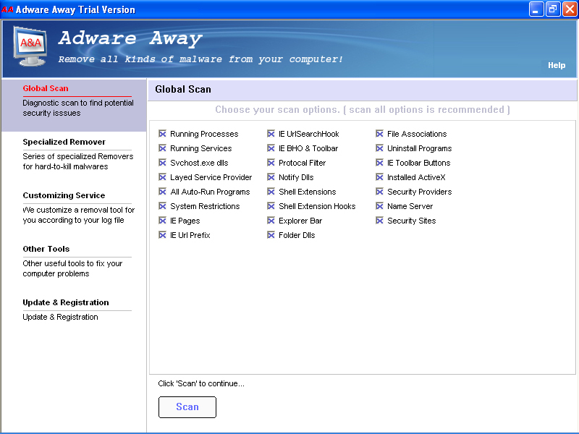Toggle the Protocal Filter checkbox
579x434 pixels.
tap(271, 162)
